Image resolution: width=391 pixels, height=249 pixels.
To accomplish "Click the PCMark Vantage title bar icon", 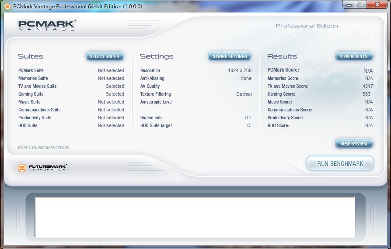I will pyautogui.click(x=7, y=7).
